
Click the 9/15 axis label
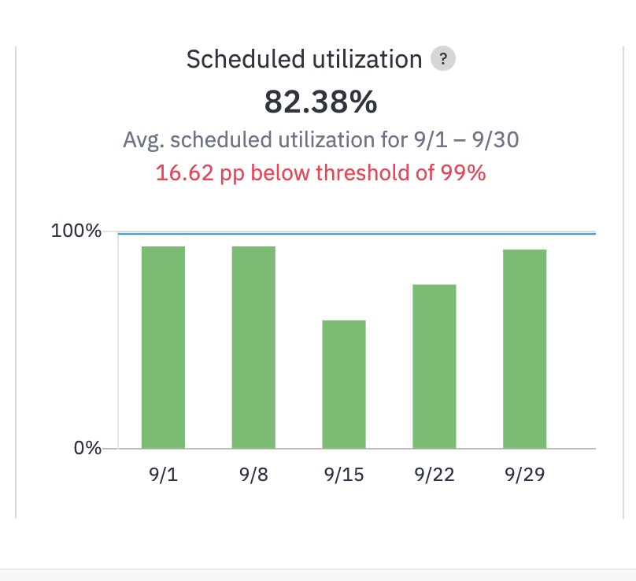pos(344,474)
